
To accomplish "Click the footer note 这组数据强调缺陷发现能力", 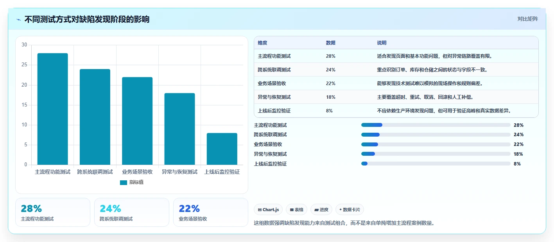I will coord(344,223).
